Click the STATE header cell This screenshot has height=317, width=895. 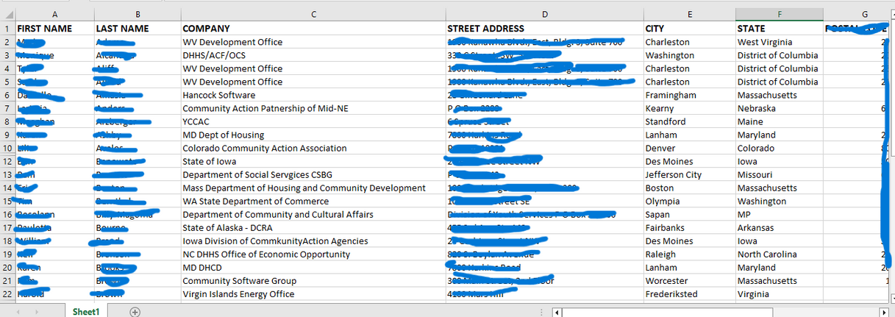779,29
